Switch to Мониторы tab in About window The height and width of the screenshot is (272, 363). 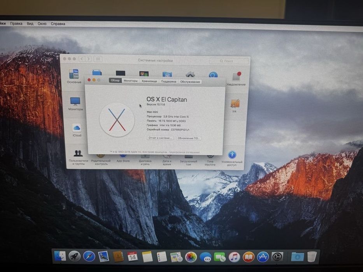[130, 81]
